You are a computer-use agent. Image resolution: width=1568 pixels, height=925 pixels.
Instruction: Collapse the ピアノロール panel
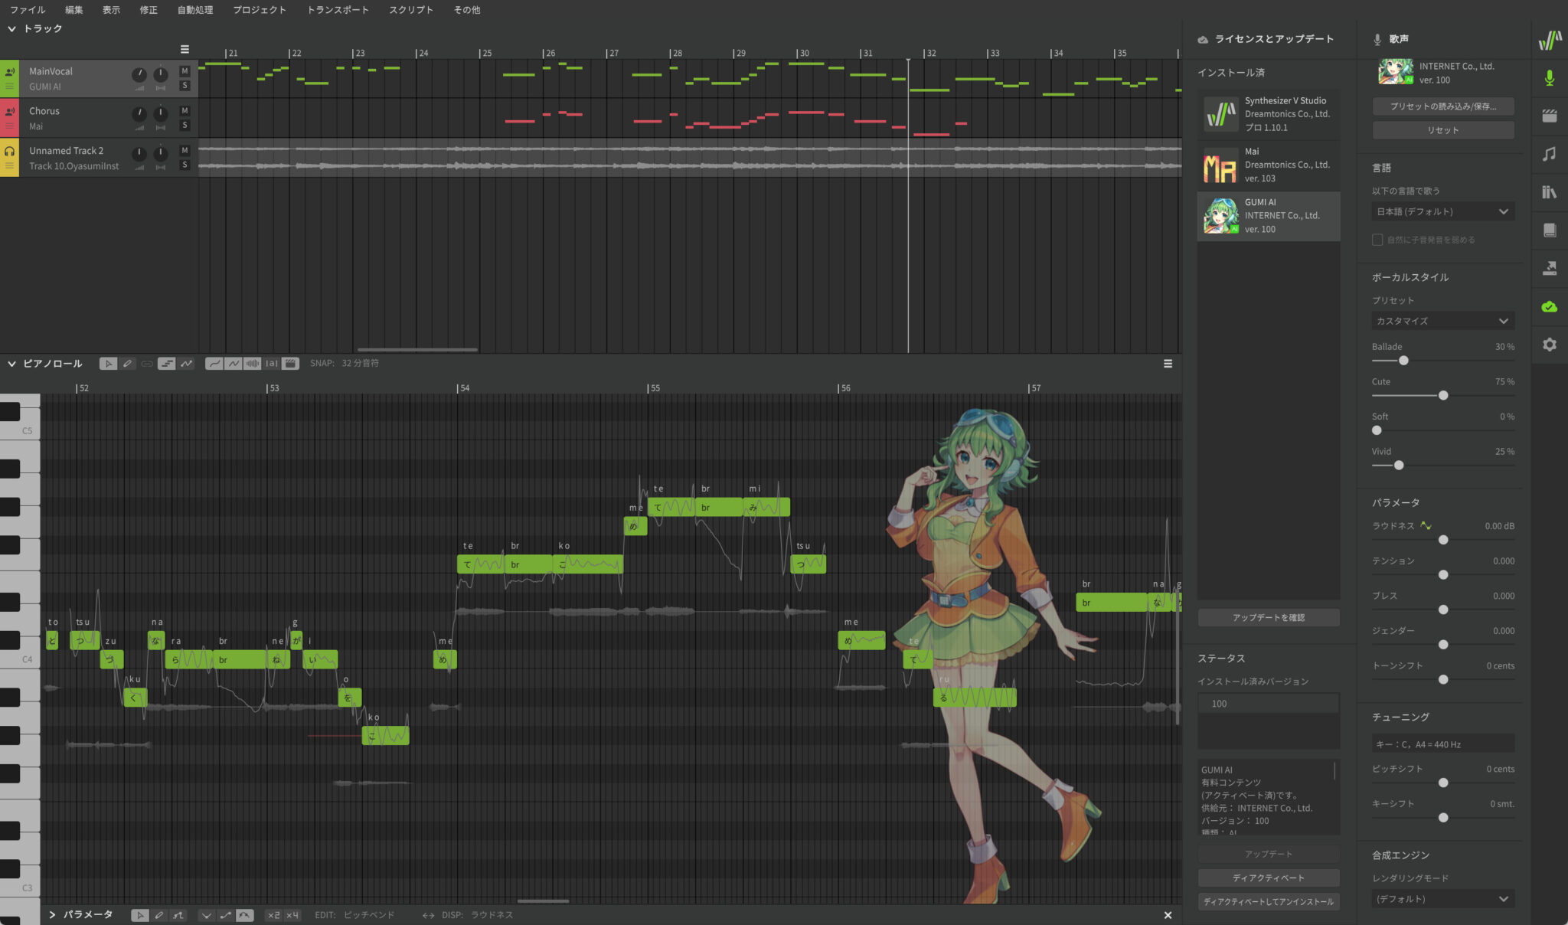pos(11,364)
